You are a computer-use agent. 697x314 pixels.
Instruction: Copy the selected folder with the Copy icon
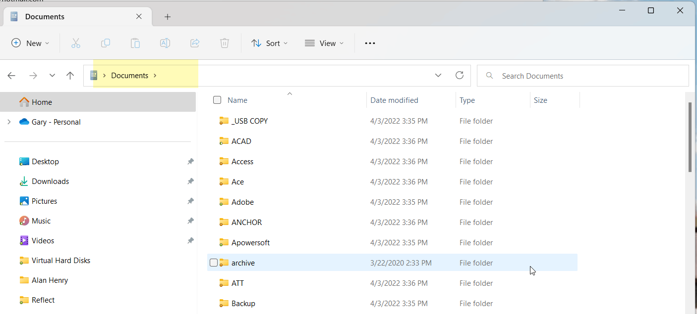105,43
